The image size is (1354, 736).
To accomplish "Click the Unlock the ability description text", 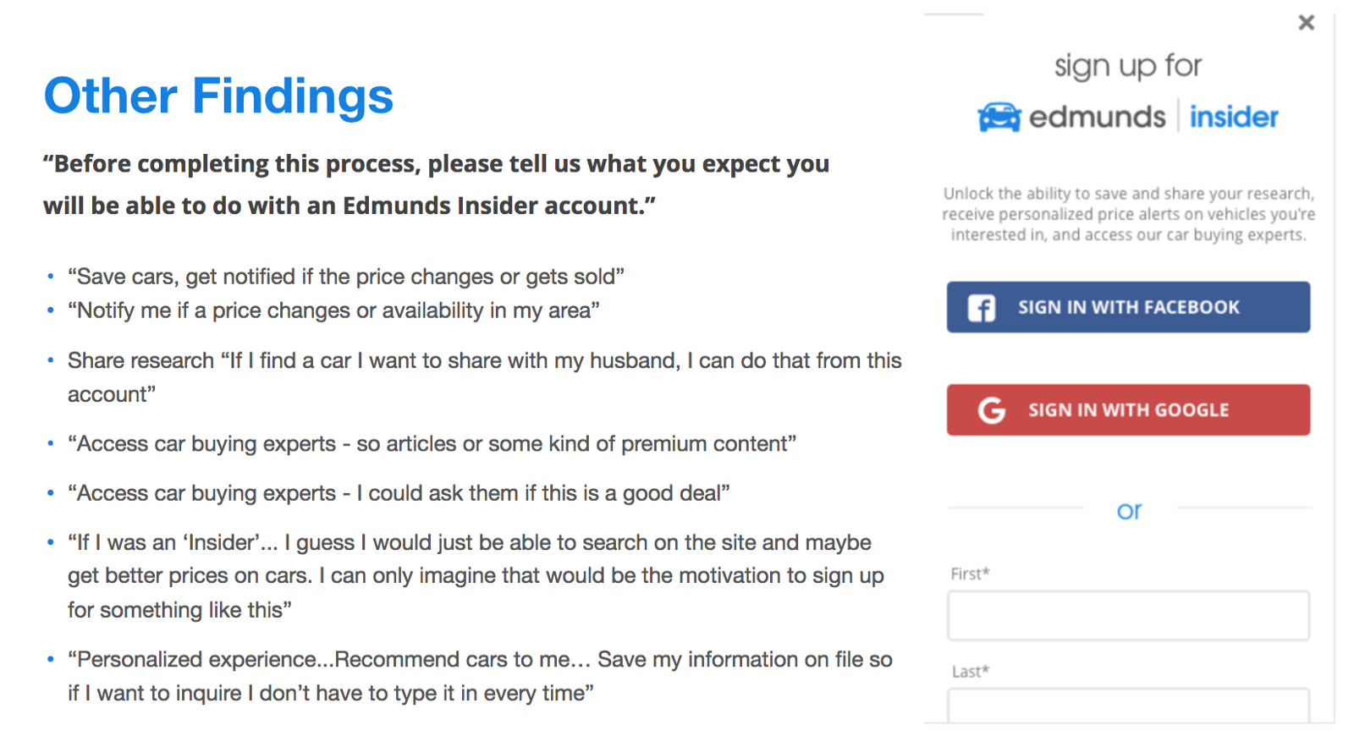I will click(1128, 214).
